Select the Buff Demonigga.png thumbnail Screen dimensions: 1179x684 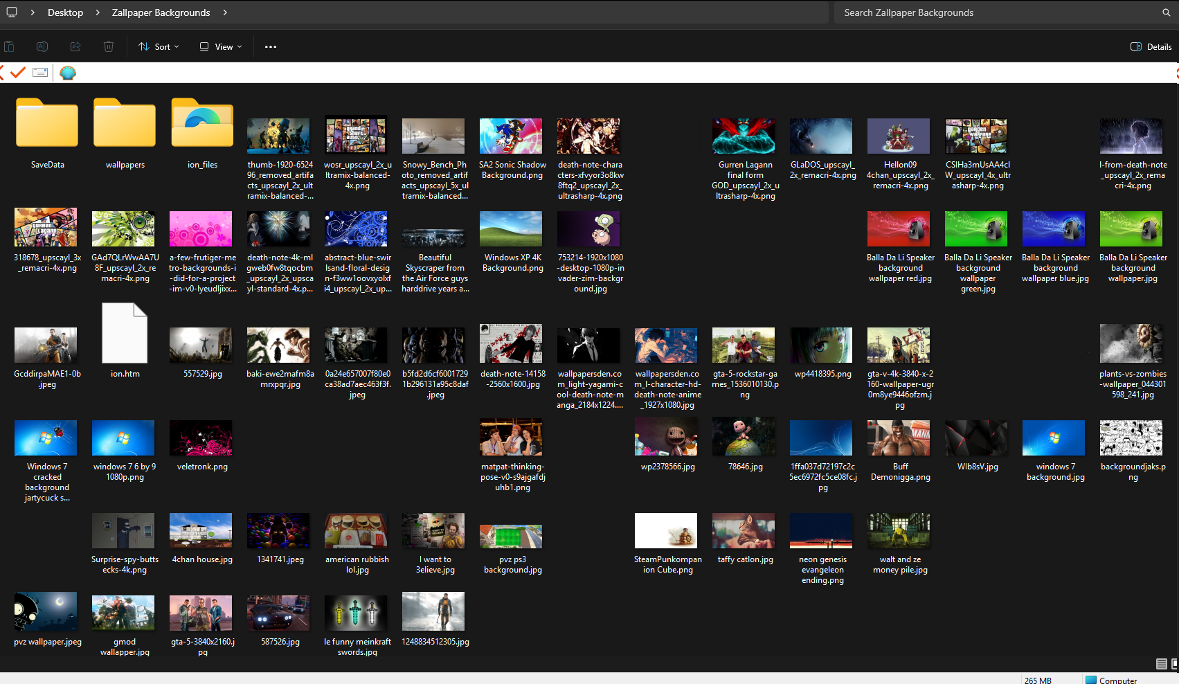[x=899, y=438]
